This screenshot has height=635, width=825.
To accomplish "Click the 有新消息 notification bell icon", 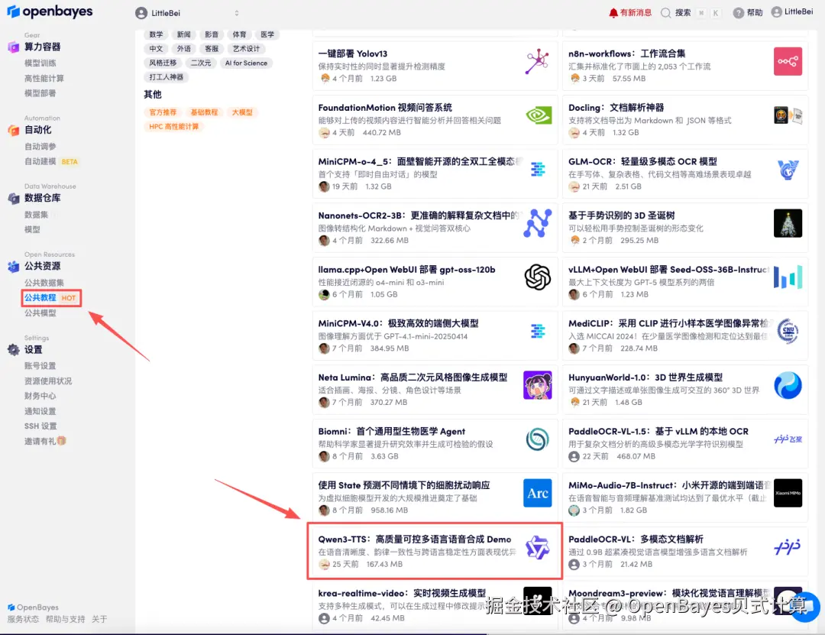I will pos(612,11).
